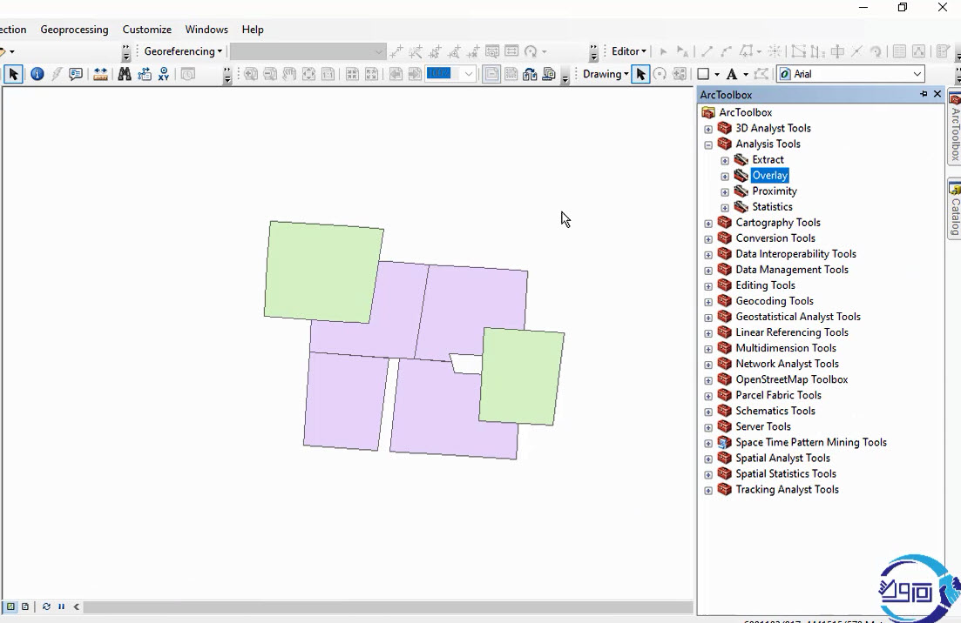
Task: Select the Text tool in Drawing toolbar
Action: tap(732, 75)
